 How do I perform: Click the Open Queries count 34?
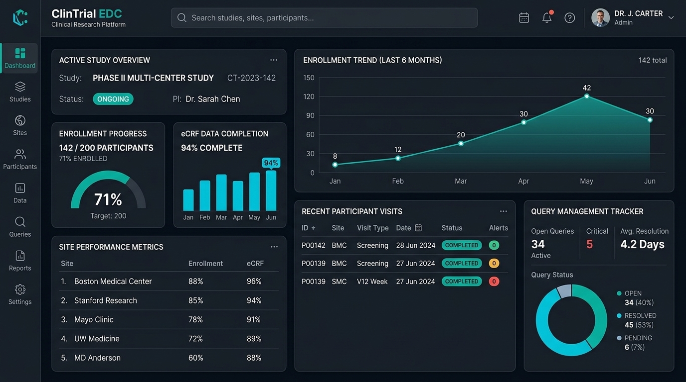coord(538,244)
